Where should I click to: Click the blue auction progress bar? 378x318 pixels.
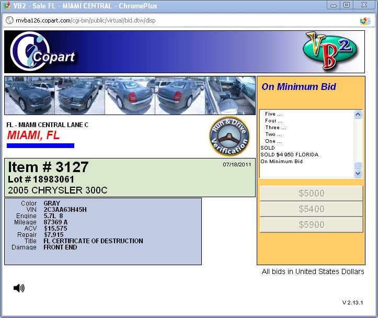[x=40, y=145]
